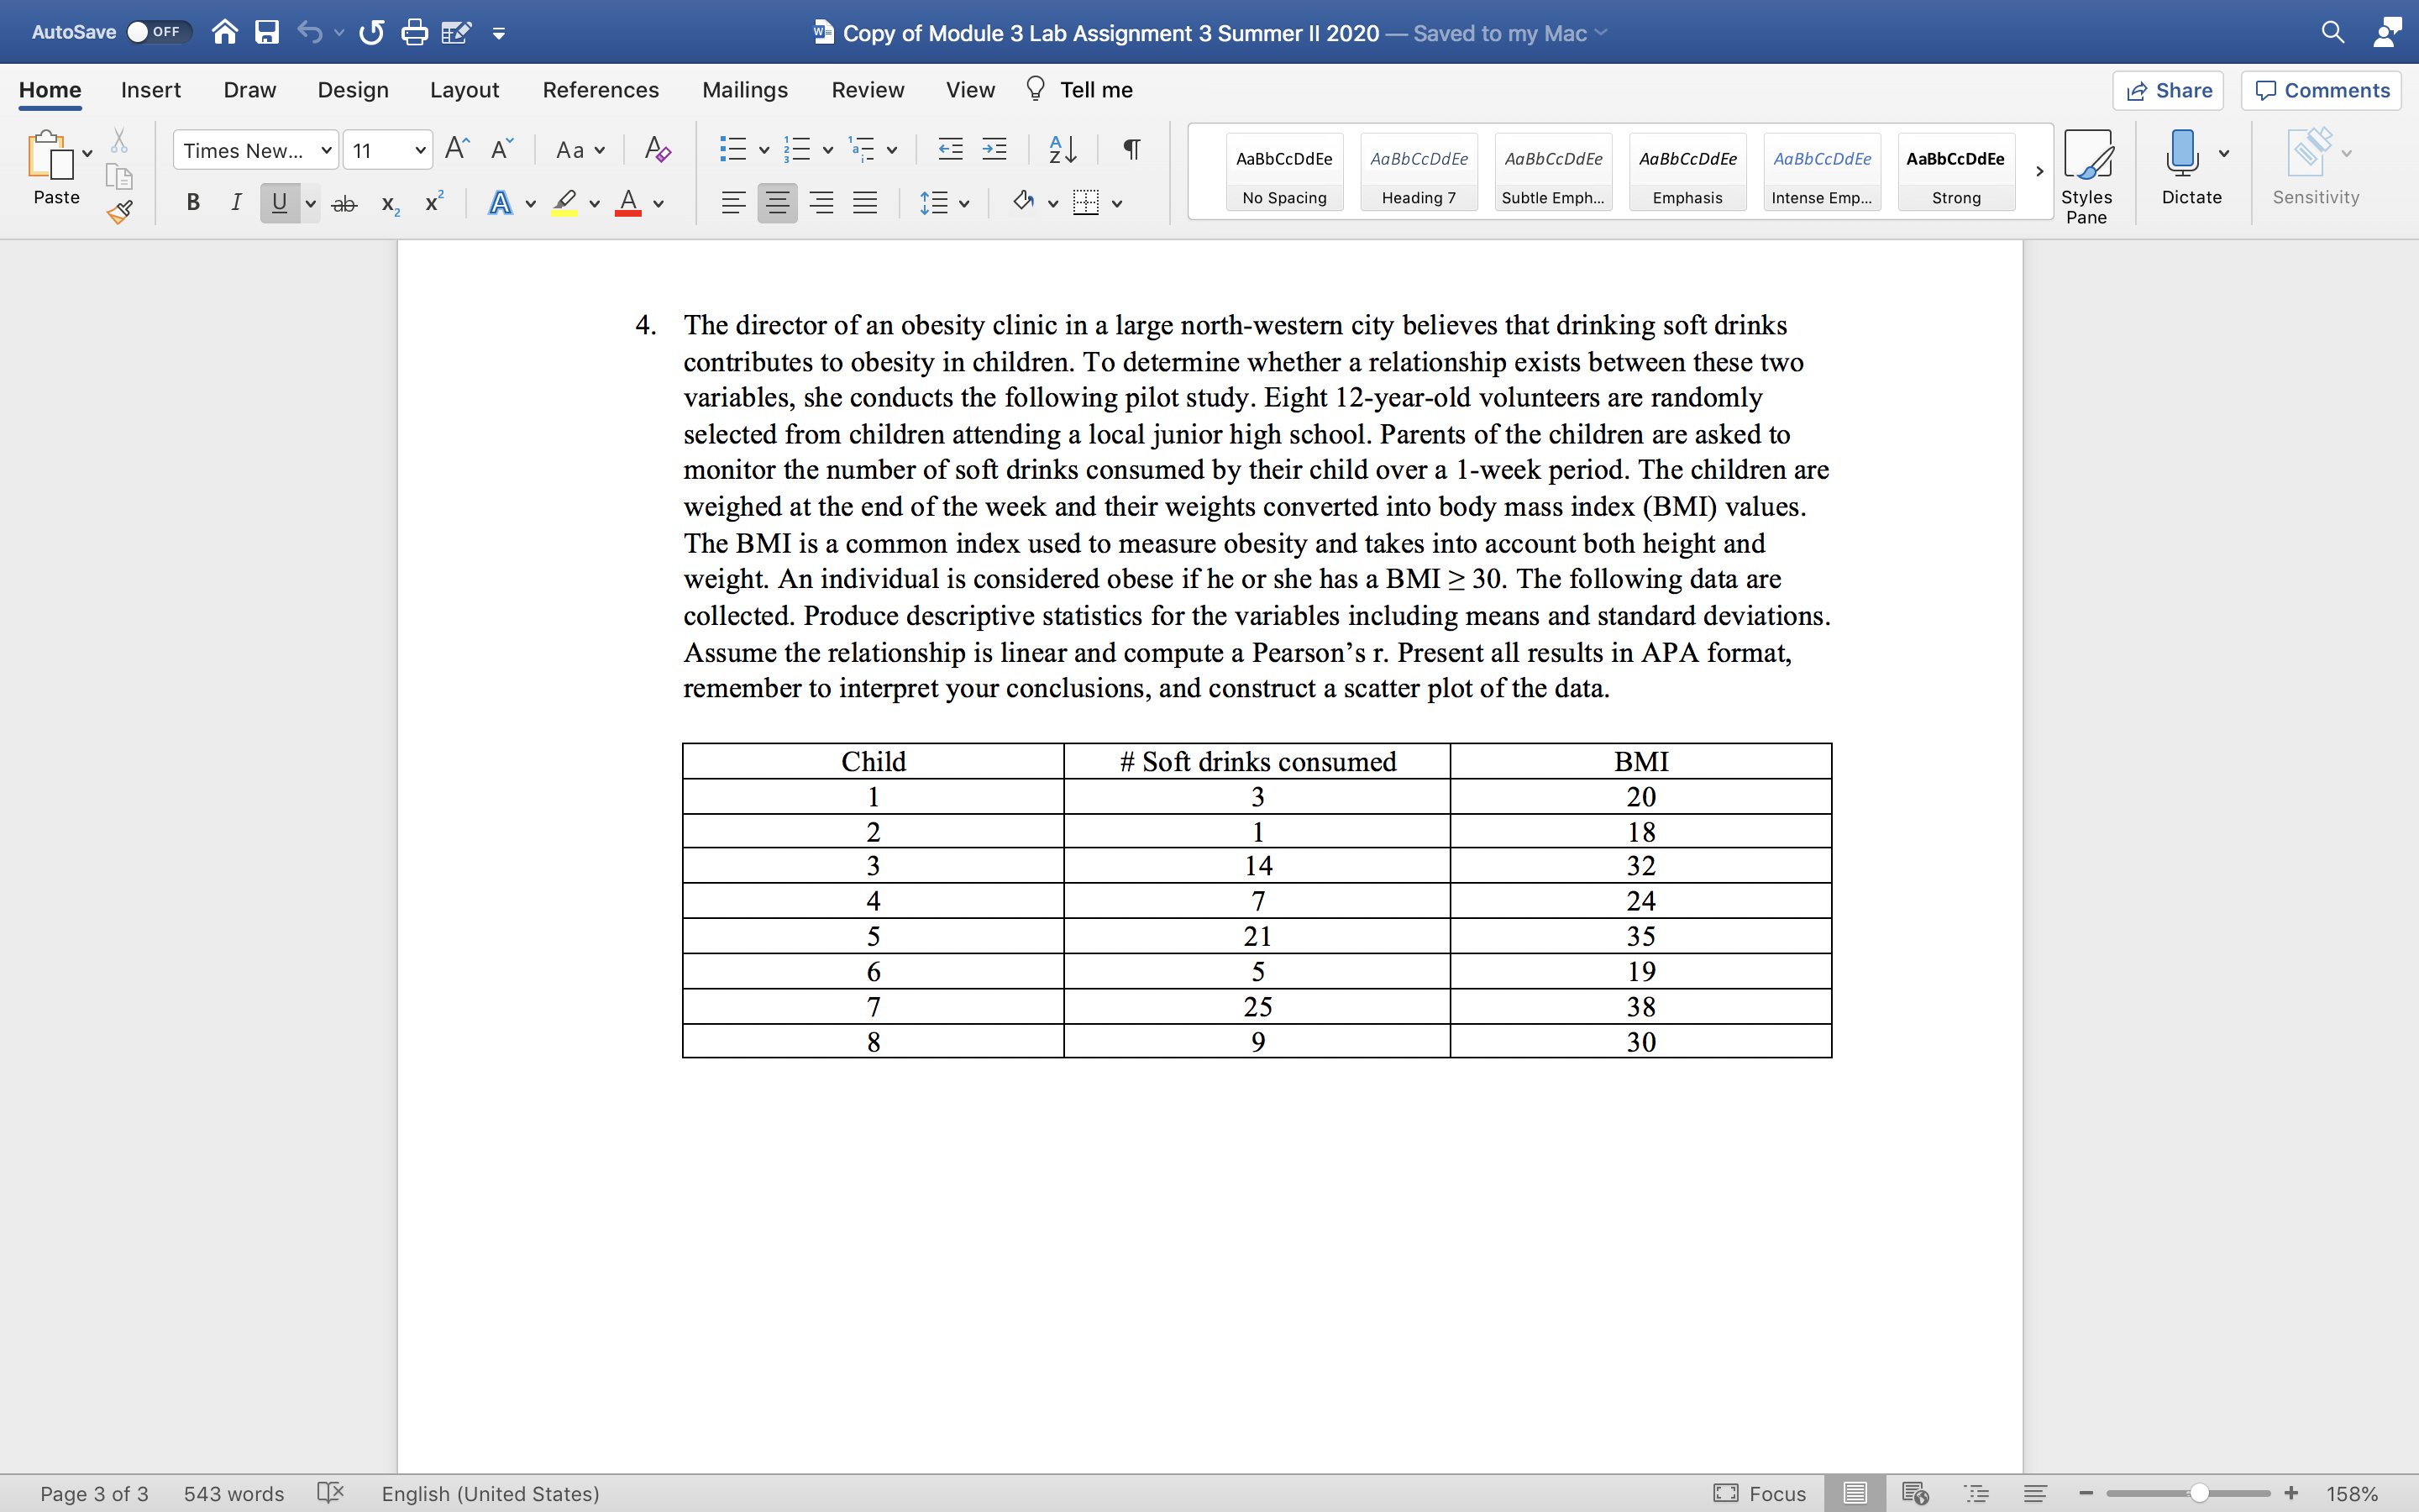Print the document with printer icon
The image size is (2419, 1512).
(414, 32)
